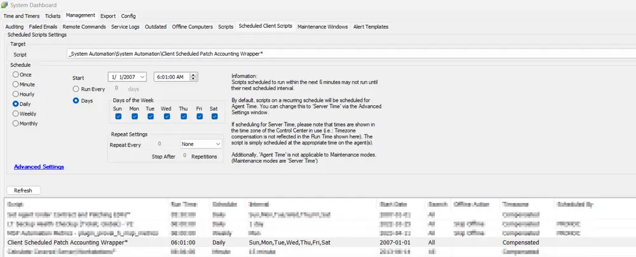Select the Minute schedule option

16,84
